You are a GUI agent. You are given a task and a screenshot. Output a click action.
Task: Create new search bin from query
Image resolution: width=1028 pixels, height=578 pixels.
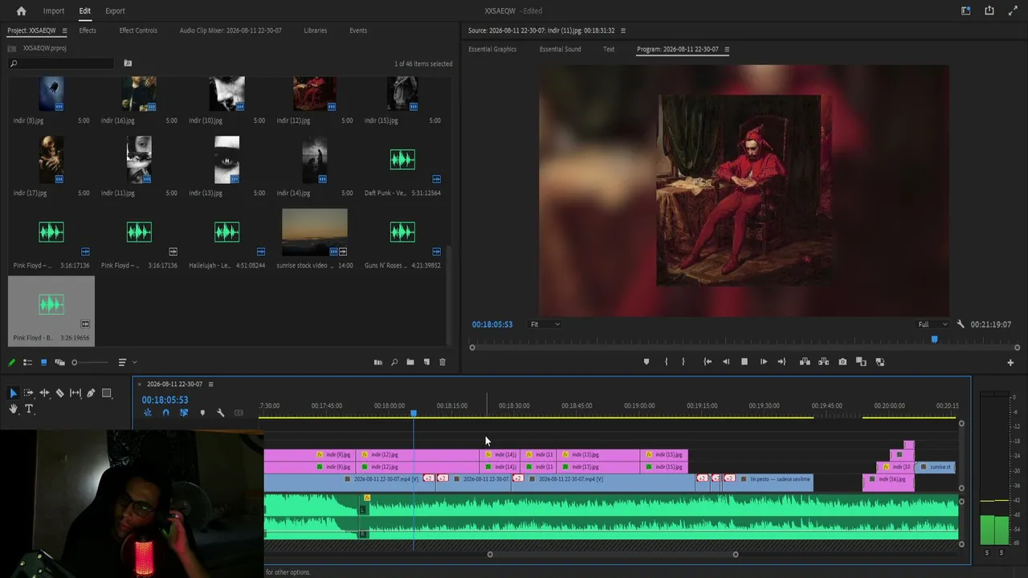point(128,63)
